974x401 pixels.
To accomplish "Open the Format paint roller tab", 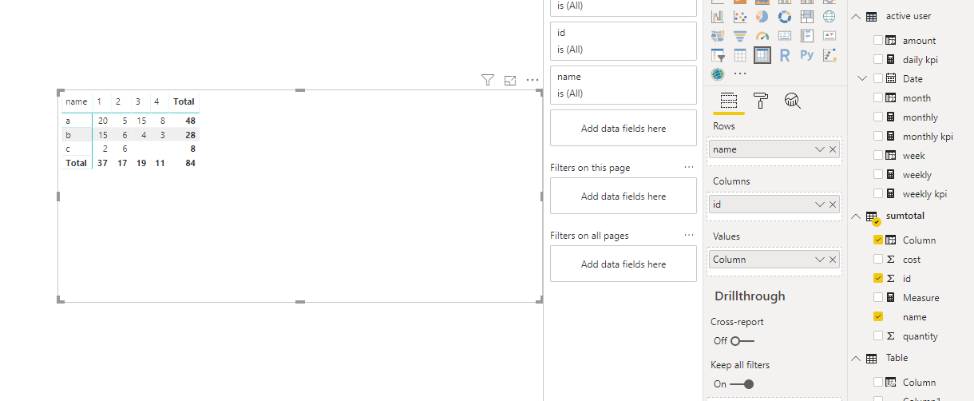I will pos(761,101).
